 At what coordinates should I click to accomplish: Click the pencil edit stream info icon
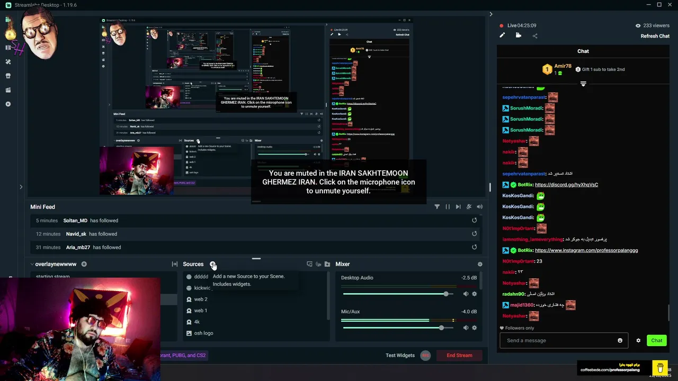tap(502, 35)
